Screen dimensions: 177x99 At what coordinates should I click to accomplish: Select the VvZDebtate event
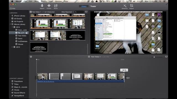(x=22, y=42)
